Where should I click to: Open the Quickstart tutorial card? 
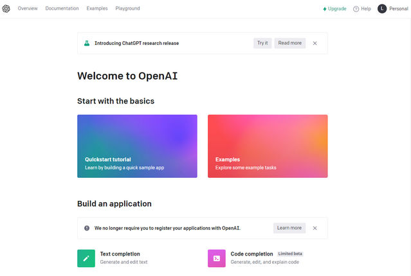click(137, 146)
